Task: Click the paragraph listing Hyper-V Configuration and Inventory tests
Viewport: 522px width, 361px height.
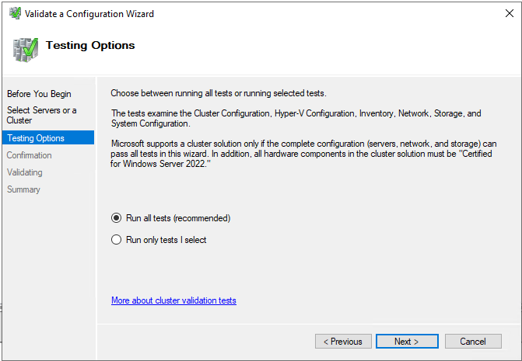Action: [x=296, y=118]
